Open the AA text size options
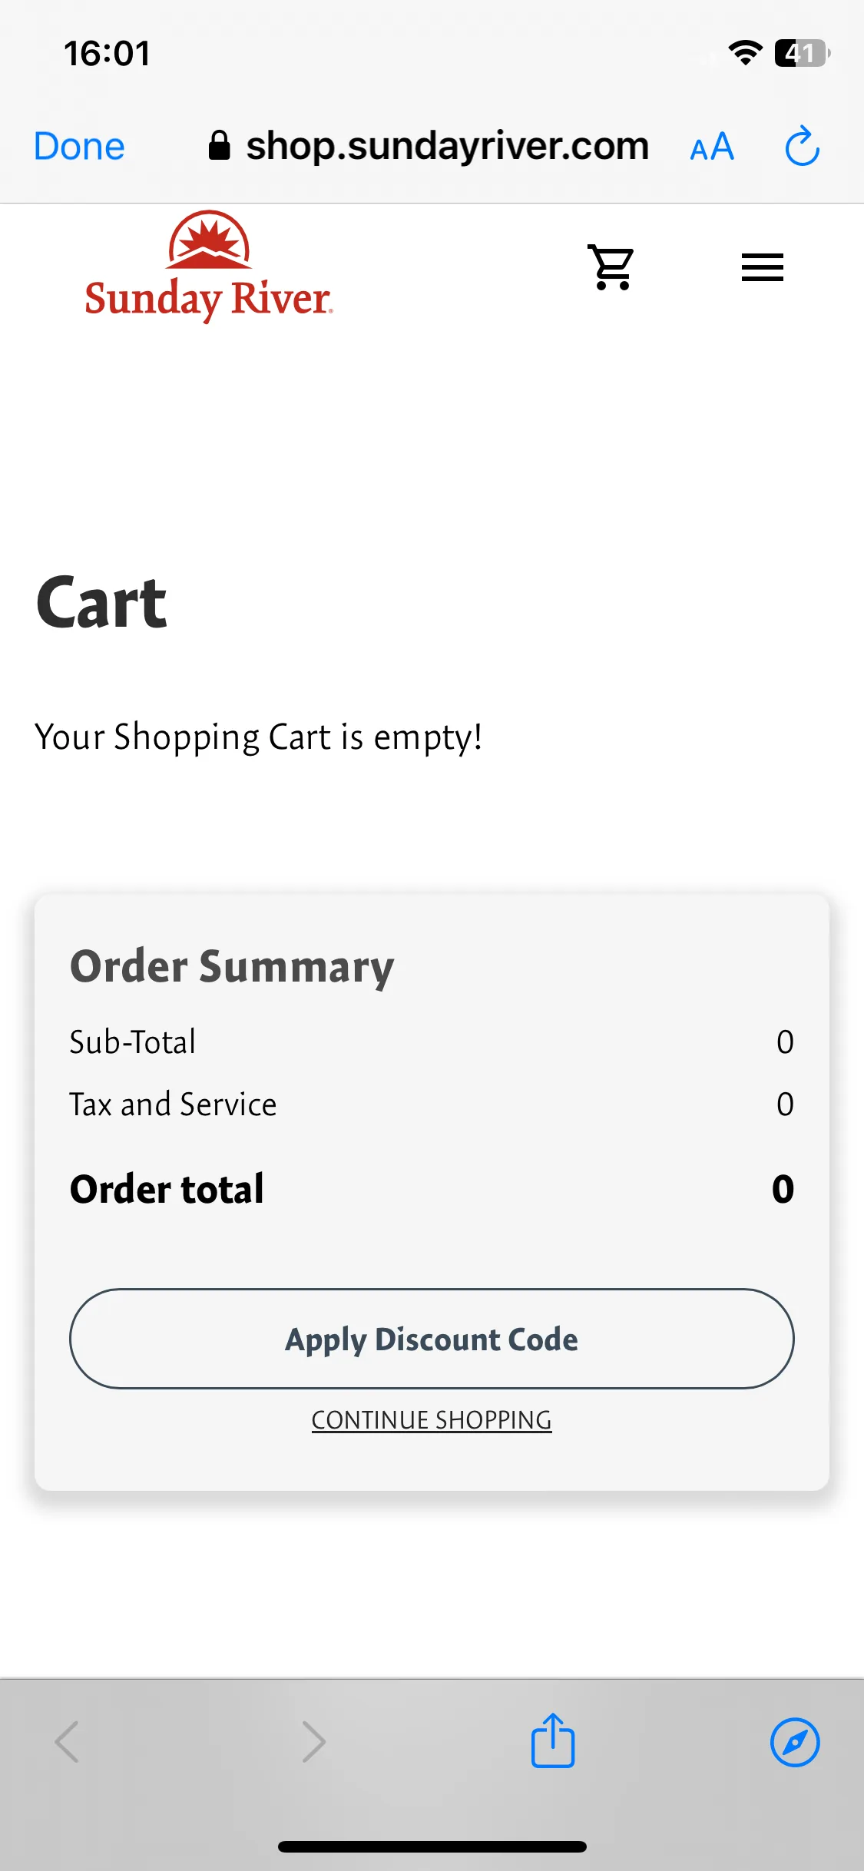Image resolution: width=864 pixels, height=1871 pixels. pyautogui.click(x=712, y=147)
